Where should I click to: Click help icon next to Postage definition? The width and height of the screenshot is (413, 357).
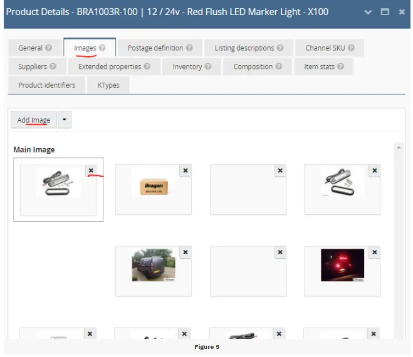pyautogui.click(x=189, y=48)
